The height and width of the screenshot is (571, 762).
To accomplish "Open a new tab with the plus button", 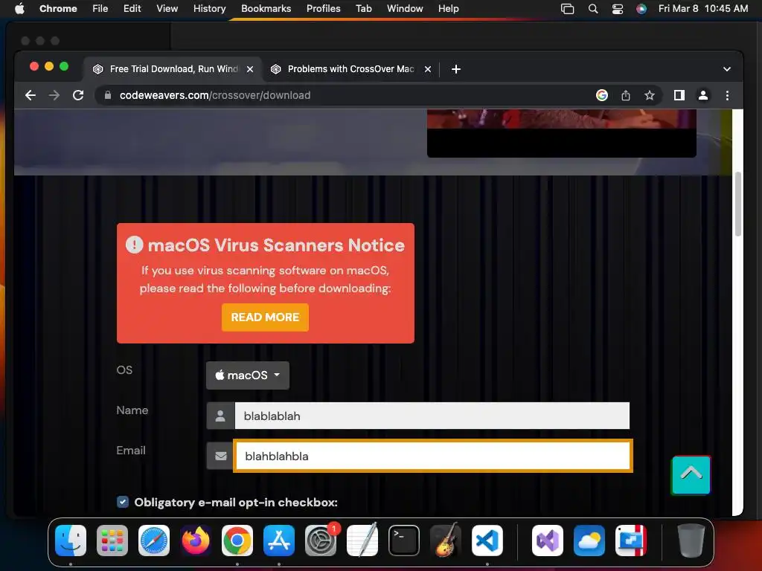I will (456, 69).
